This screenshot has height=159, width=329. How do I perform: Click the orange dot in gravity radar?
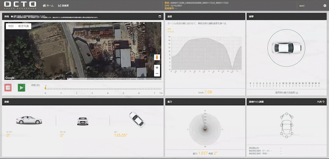coord(205,129)
